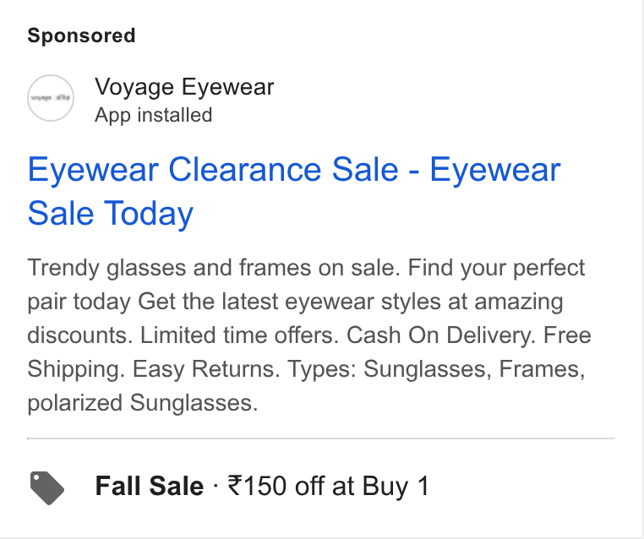Click 'Types: Sunglasses, Frames' text
644x539 pixels.
(436, 369)
